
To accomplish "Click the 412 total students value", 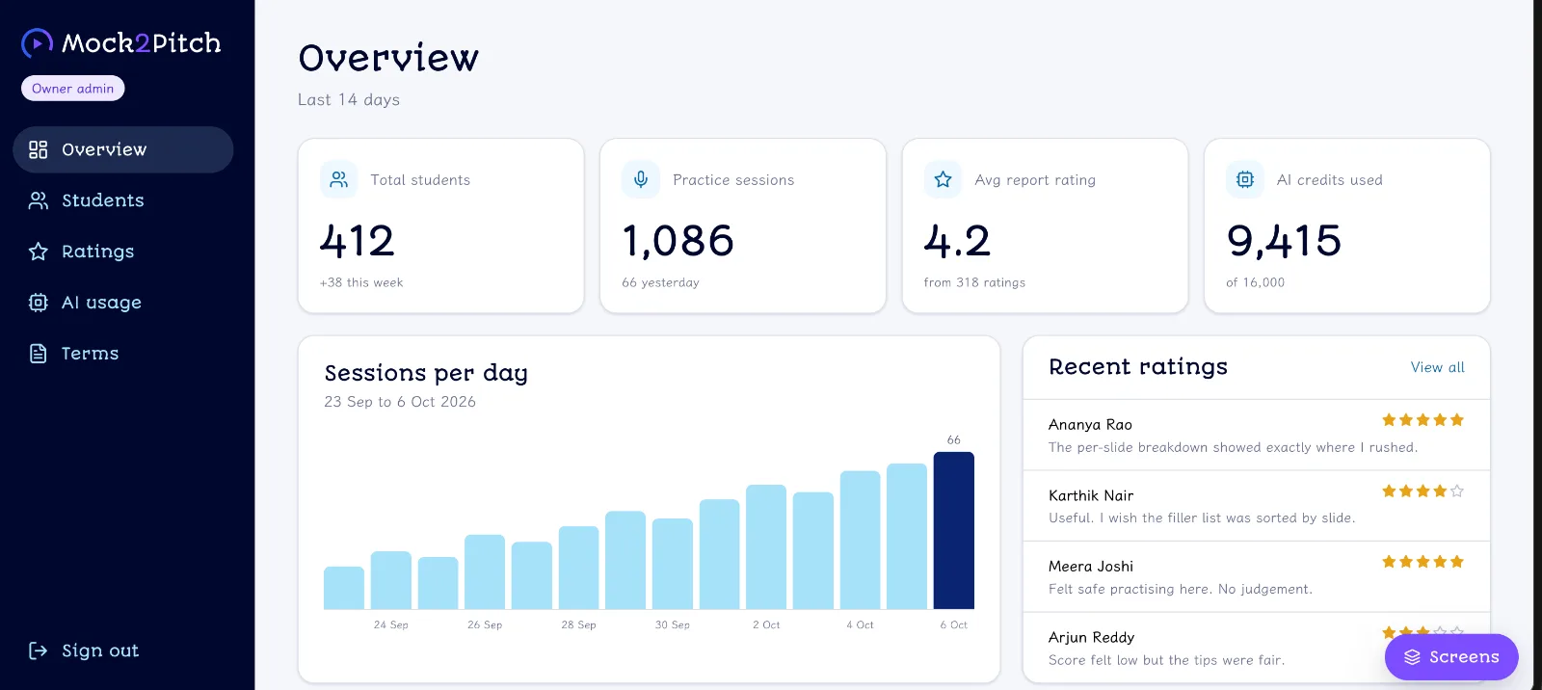I will (x=358, y=241).
